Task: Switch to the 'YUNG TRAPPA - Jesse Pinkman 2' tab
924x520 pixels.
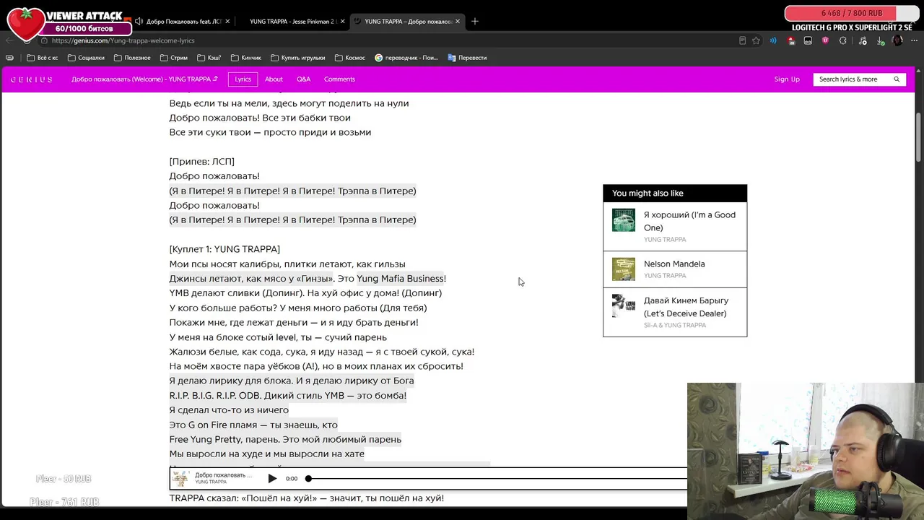Action: click(x=292, y=21)
